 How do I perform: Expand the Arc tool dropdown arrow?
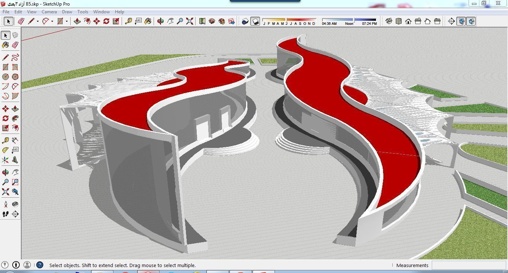(x=52, y=21)
